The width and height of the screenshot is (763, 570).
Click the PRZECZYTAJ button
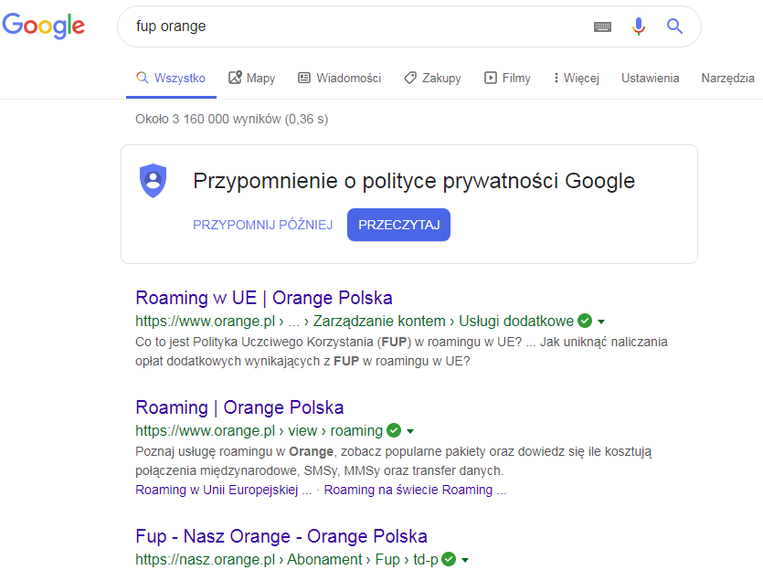[x=398, y=225]
